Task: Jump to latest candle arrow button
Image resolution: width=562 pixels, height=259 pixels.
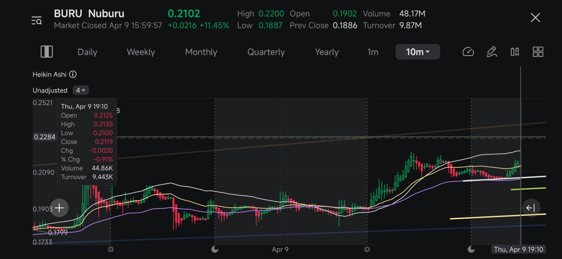Action: click(x=531, y=208)
